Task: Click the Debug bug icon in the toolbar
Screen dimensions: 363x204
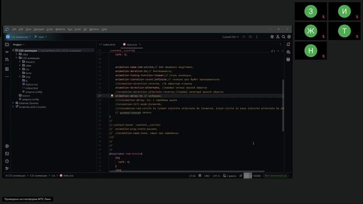Action: point(250,37)
